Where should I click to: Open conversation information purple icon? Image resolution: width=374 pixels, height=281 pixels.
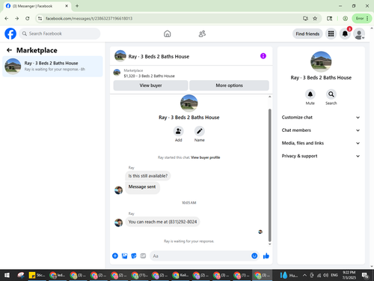pos(263,56)
